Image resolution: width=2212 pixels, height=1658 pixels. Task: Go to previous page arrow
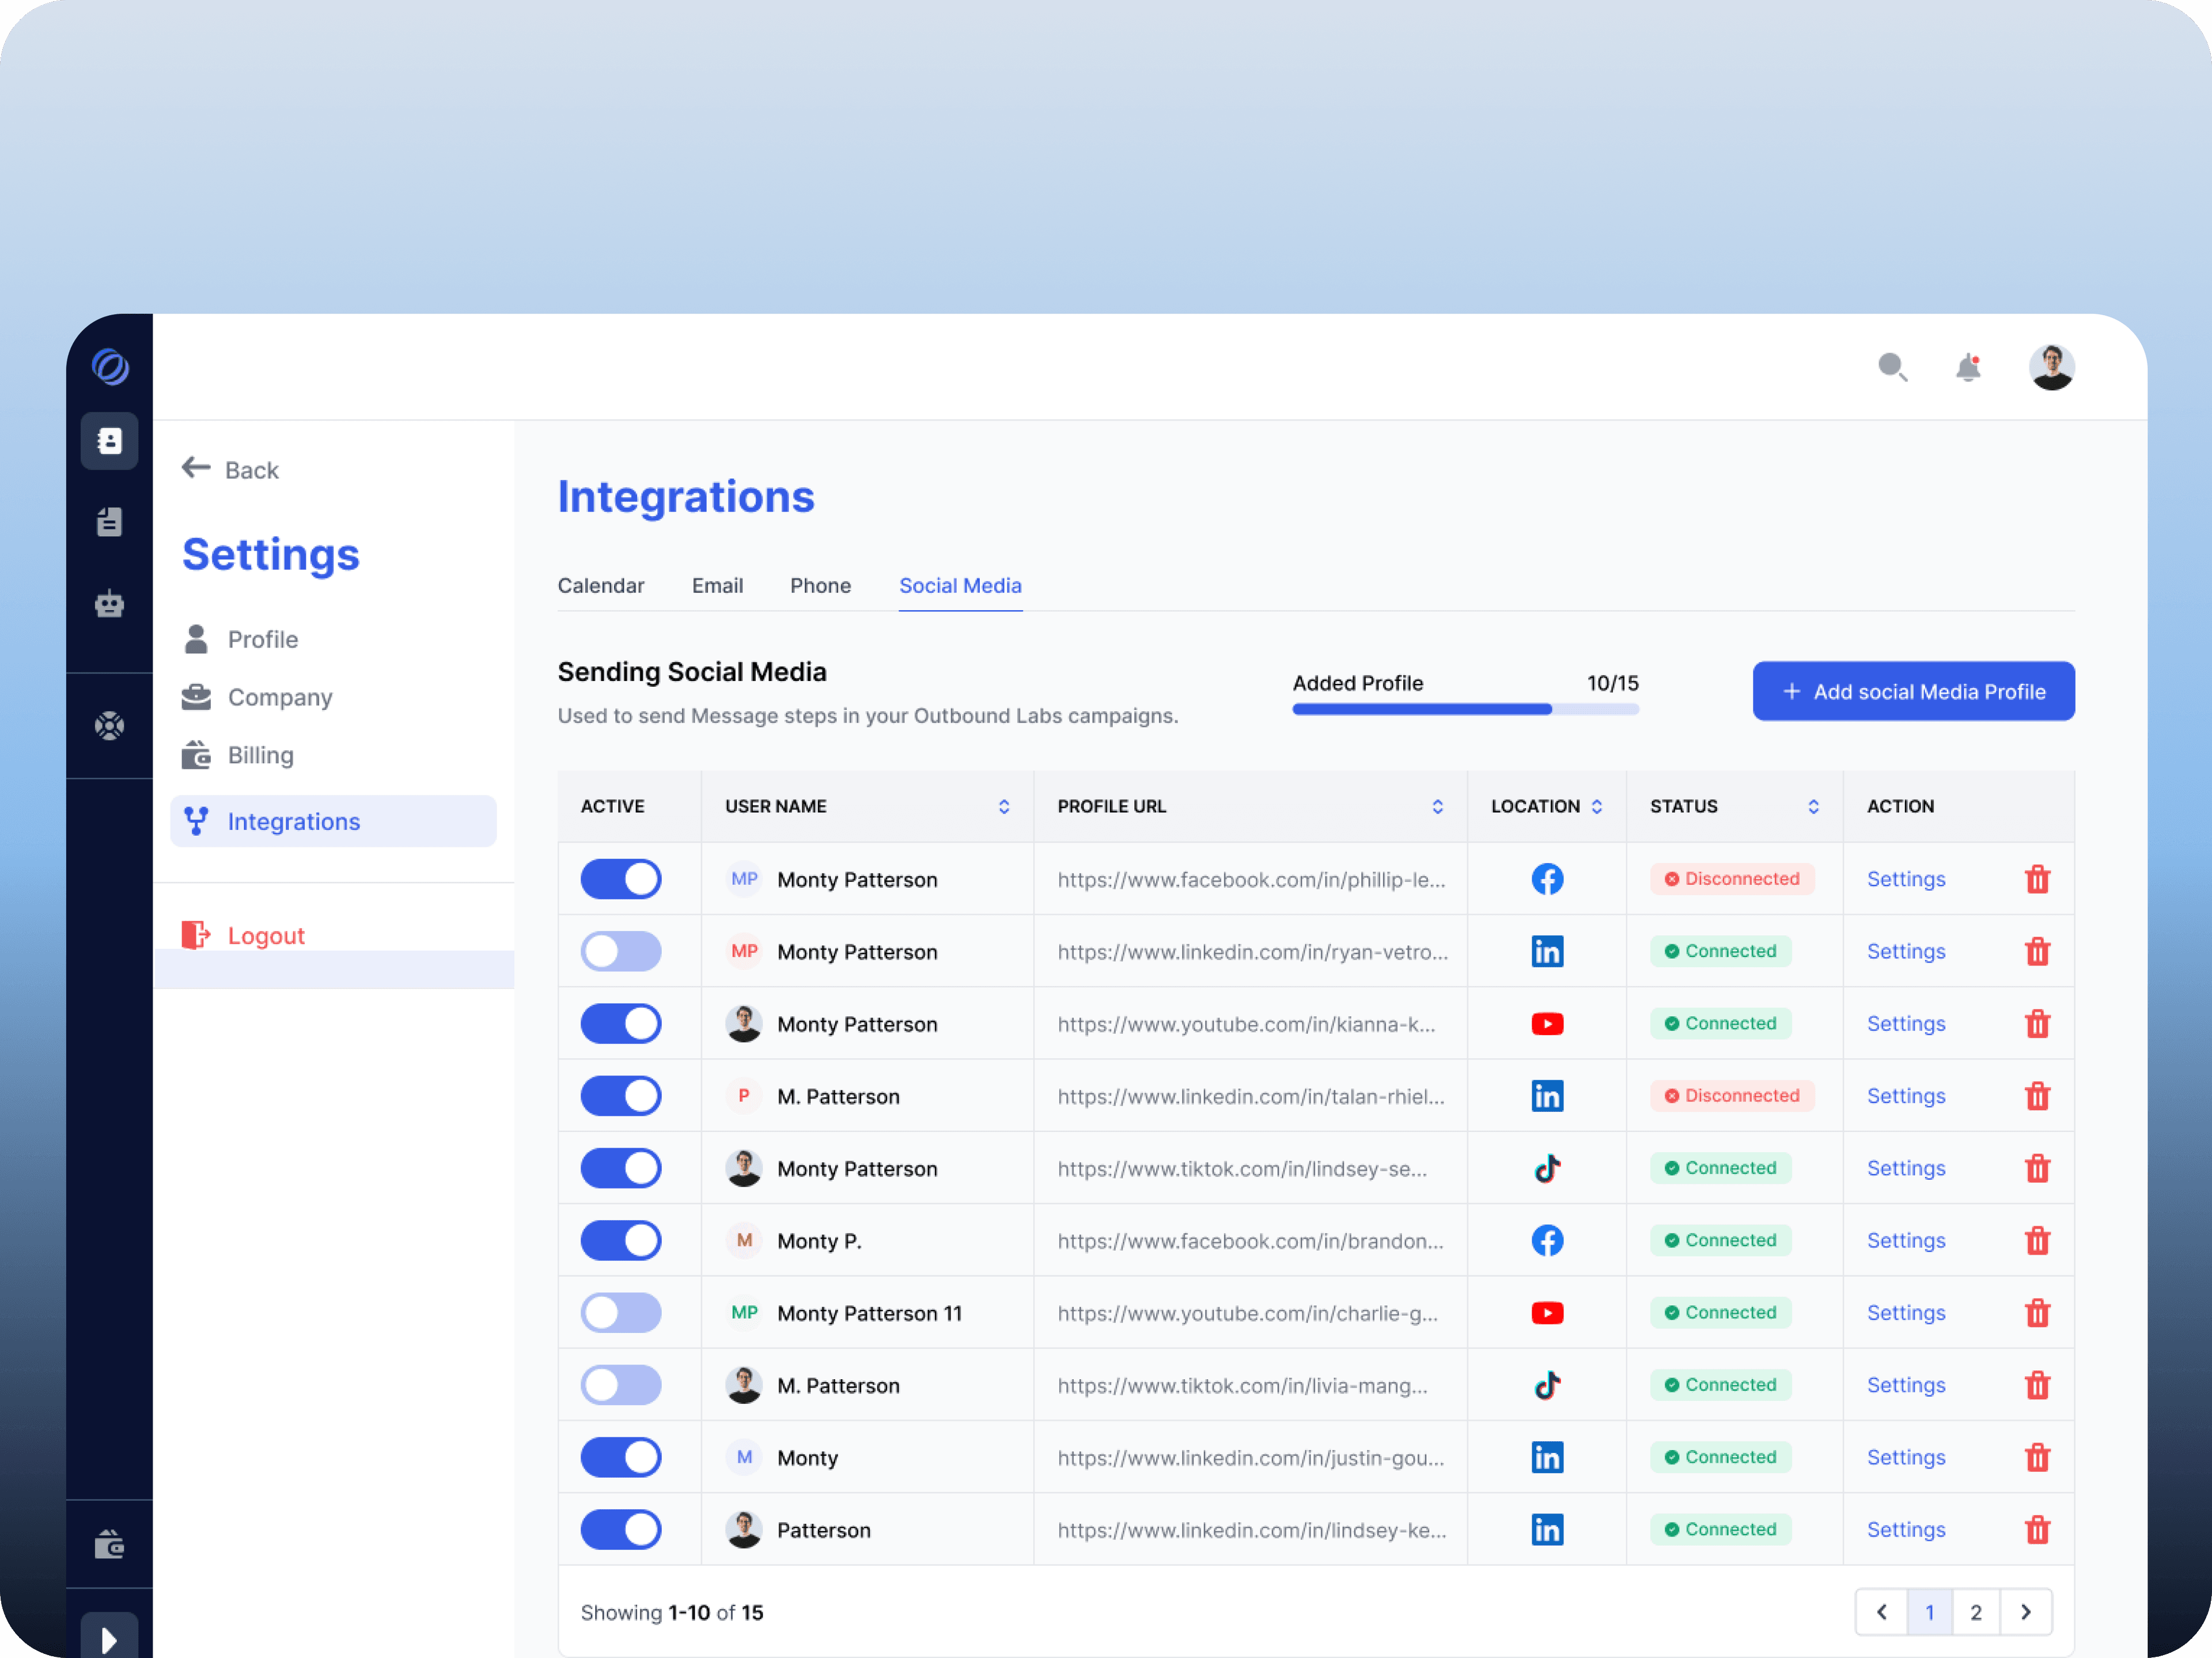coord(1881,1612)
